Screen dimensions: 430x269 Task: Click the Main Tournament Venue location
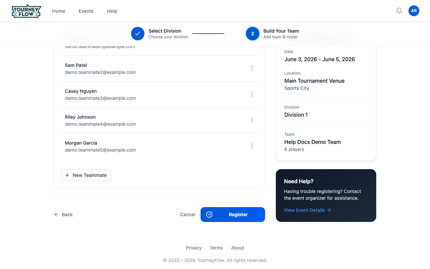[314, 81]
